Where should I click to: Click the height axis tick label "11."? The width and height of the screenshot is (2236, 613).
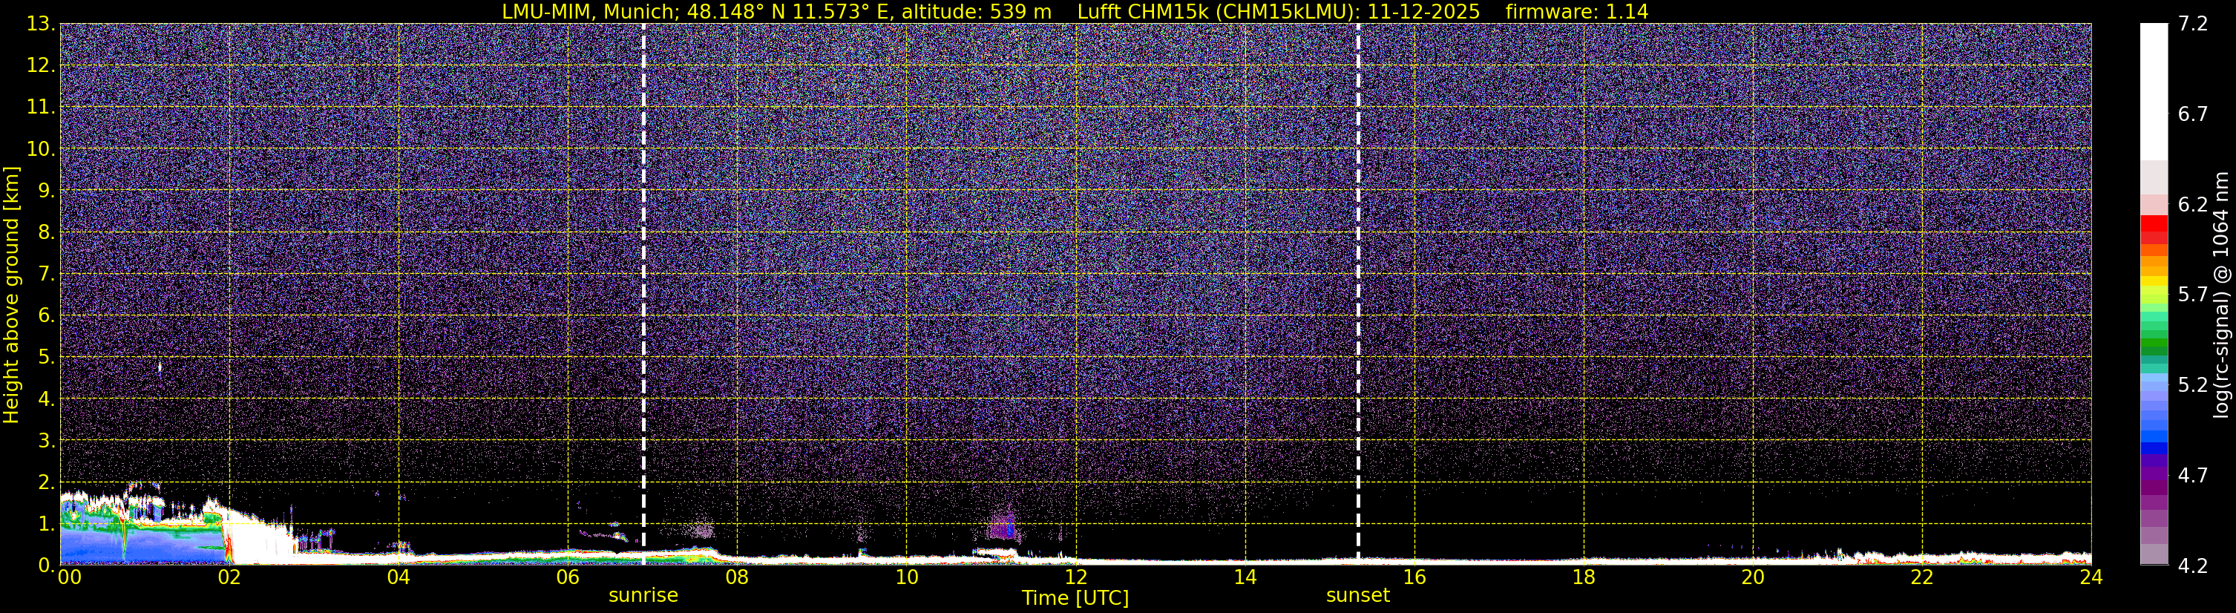coord(42,108)
